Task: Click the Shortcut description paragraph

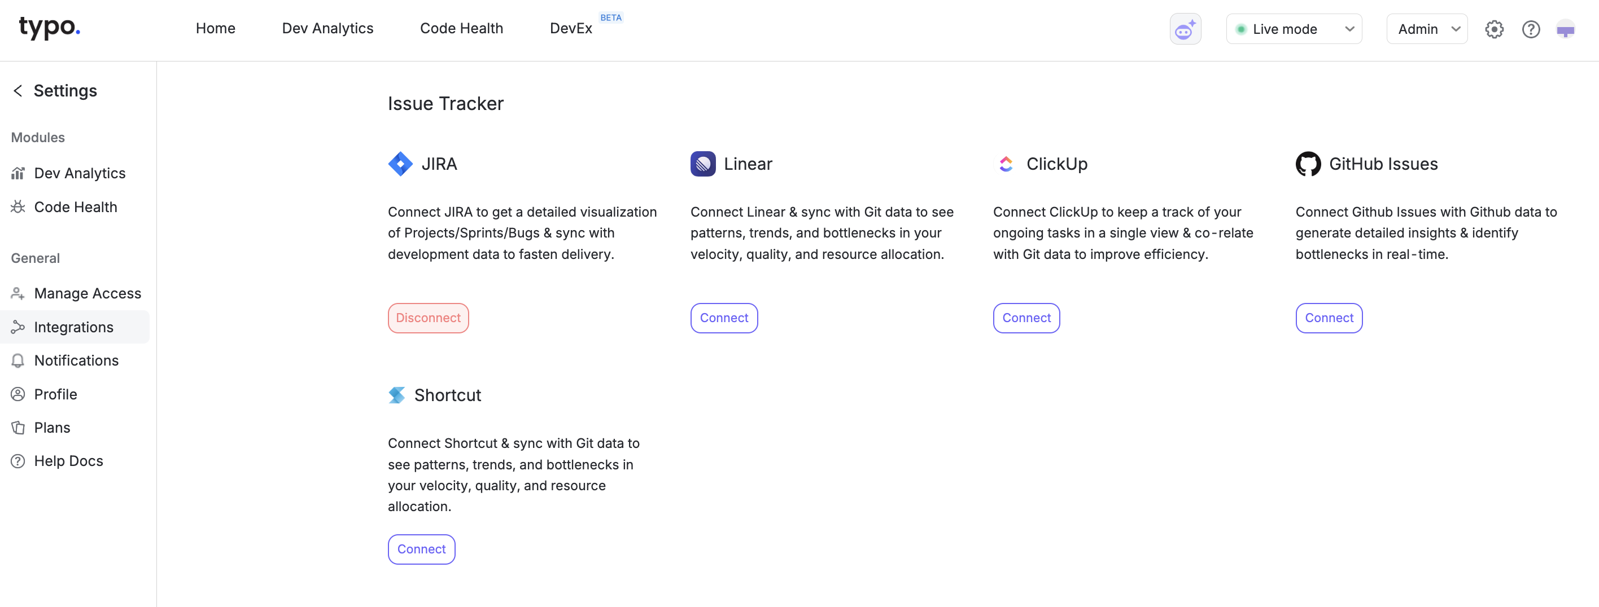Action: tap(513, 475)
